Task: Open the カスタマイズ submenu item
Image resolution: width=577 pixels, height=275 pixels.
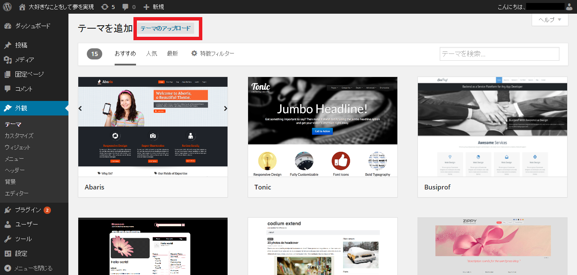Action: point(19,136)
